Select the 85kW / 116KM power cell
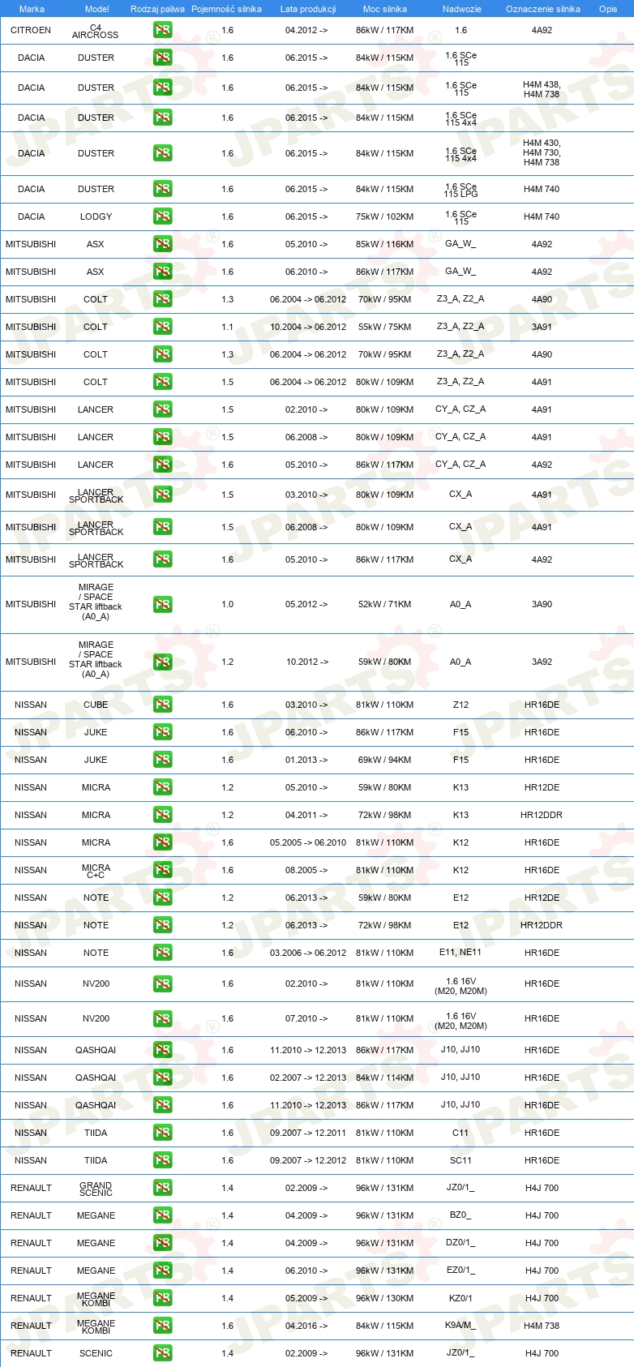Screen dimensions: 634x1367 coord(384,244)
